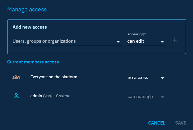Click the "admin" member name
Screen dimensions: 193x130
pos(36,96)
